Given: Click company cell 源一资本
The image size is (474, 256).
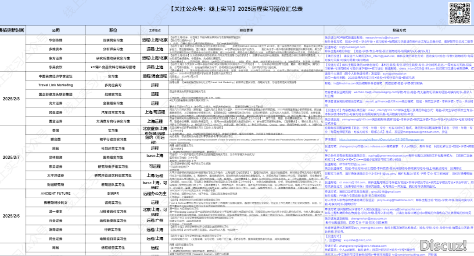Looking at the screenshot, I should [x=56, y=212].
